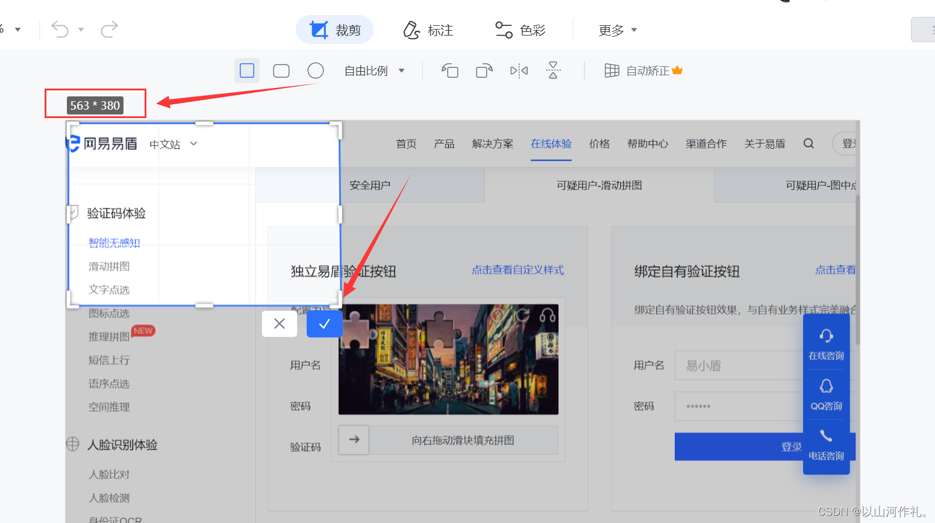This screenshot has width=935, height=523.
Task: Click the 自动矫正 auto-correct button
Action: pos(643,71)
